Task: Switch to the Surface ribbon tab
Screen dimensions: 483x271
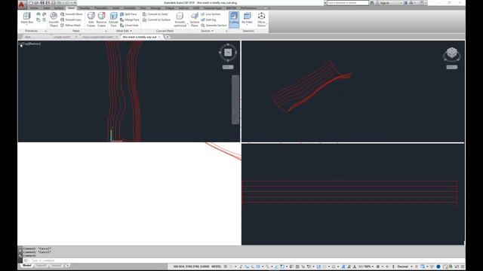Action: pos(59,8)
